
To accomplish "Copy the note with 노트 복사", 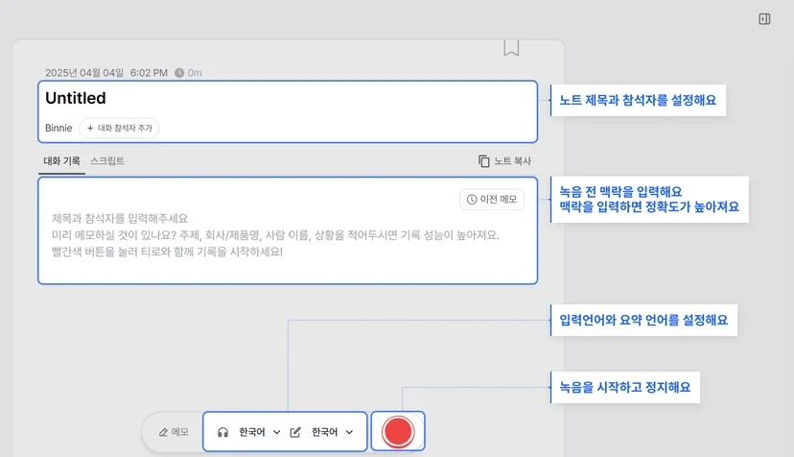I will [x=504, y=160].
